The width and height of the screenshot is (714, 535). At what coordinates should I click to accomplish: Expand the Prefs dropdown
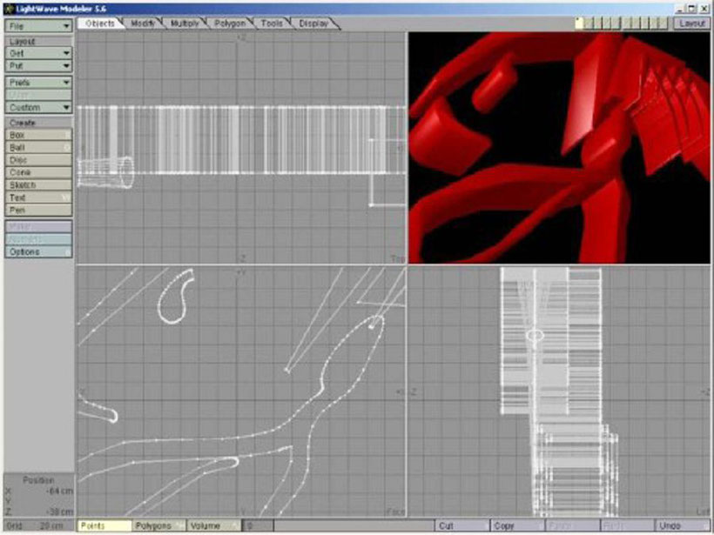[x=38, y=82]
